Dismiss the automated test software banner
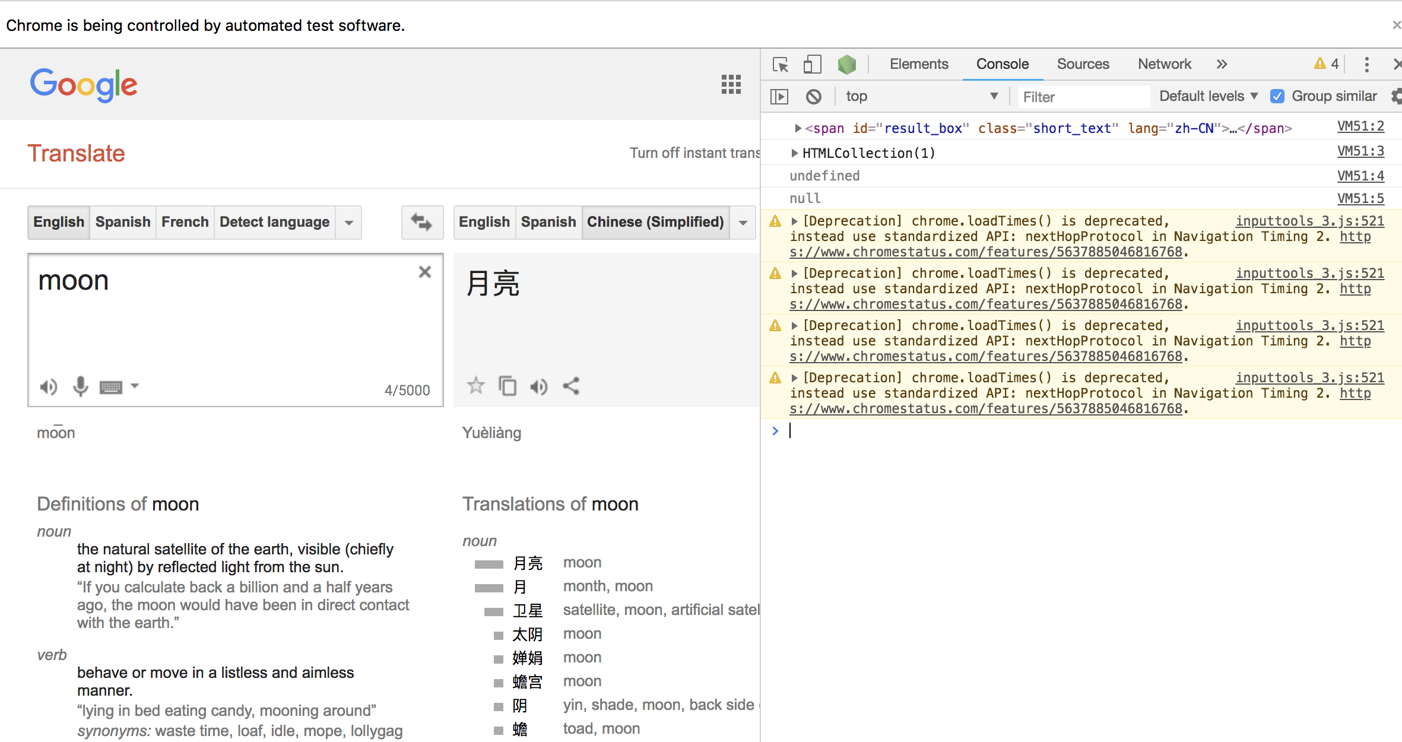Image resolution: width=1402 pixels, height=742 pixels. click(x=1396, y=25)
